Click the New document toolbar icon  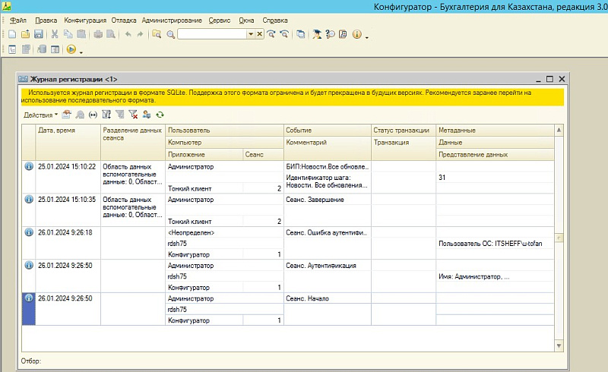(x=11, y=34)
